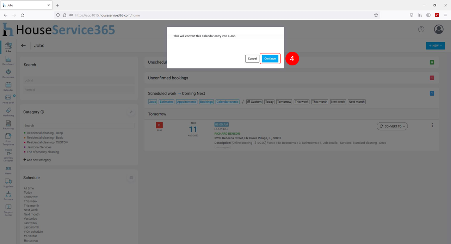Open Price Book in sidebar
Screen dimensions: 451x244
8,99
